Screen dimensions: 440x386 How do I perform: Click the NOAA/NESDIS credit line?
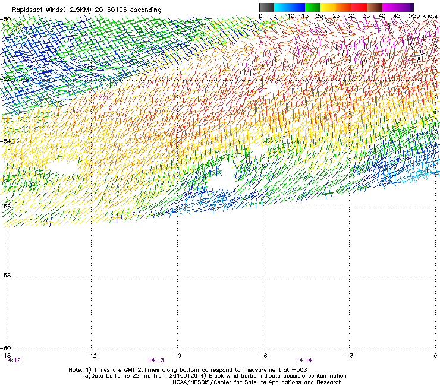coord(257,382)
